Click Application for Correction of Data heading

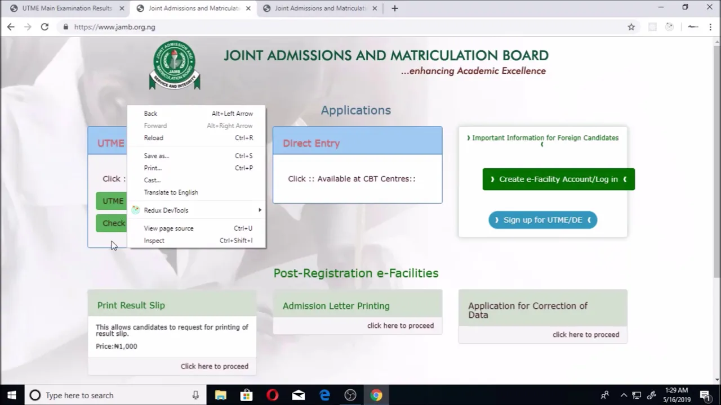coord(528,310)
